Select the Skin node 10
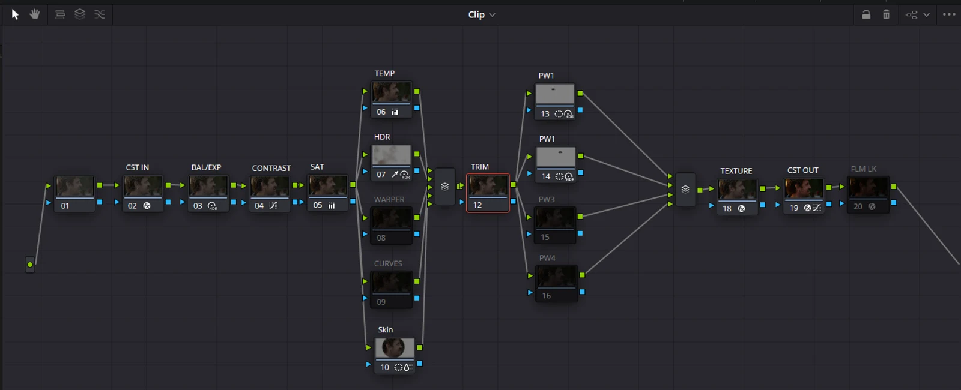Screen dimensions: 961x390 pyautogui.click(x=395, y=356)
